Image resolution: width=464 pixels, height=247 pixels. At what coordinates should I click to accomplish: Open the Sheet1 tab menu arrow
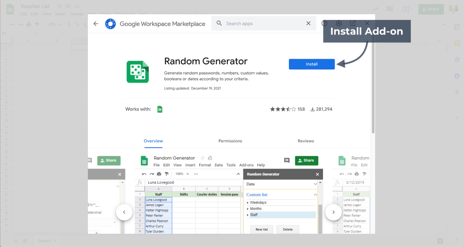(x=55, y=241)
